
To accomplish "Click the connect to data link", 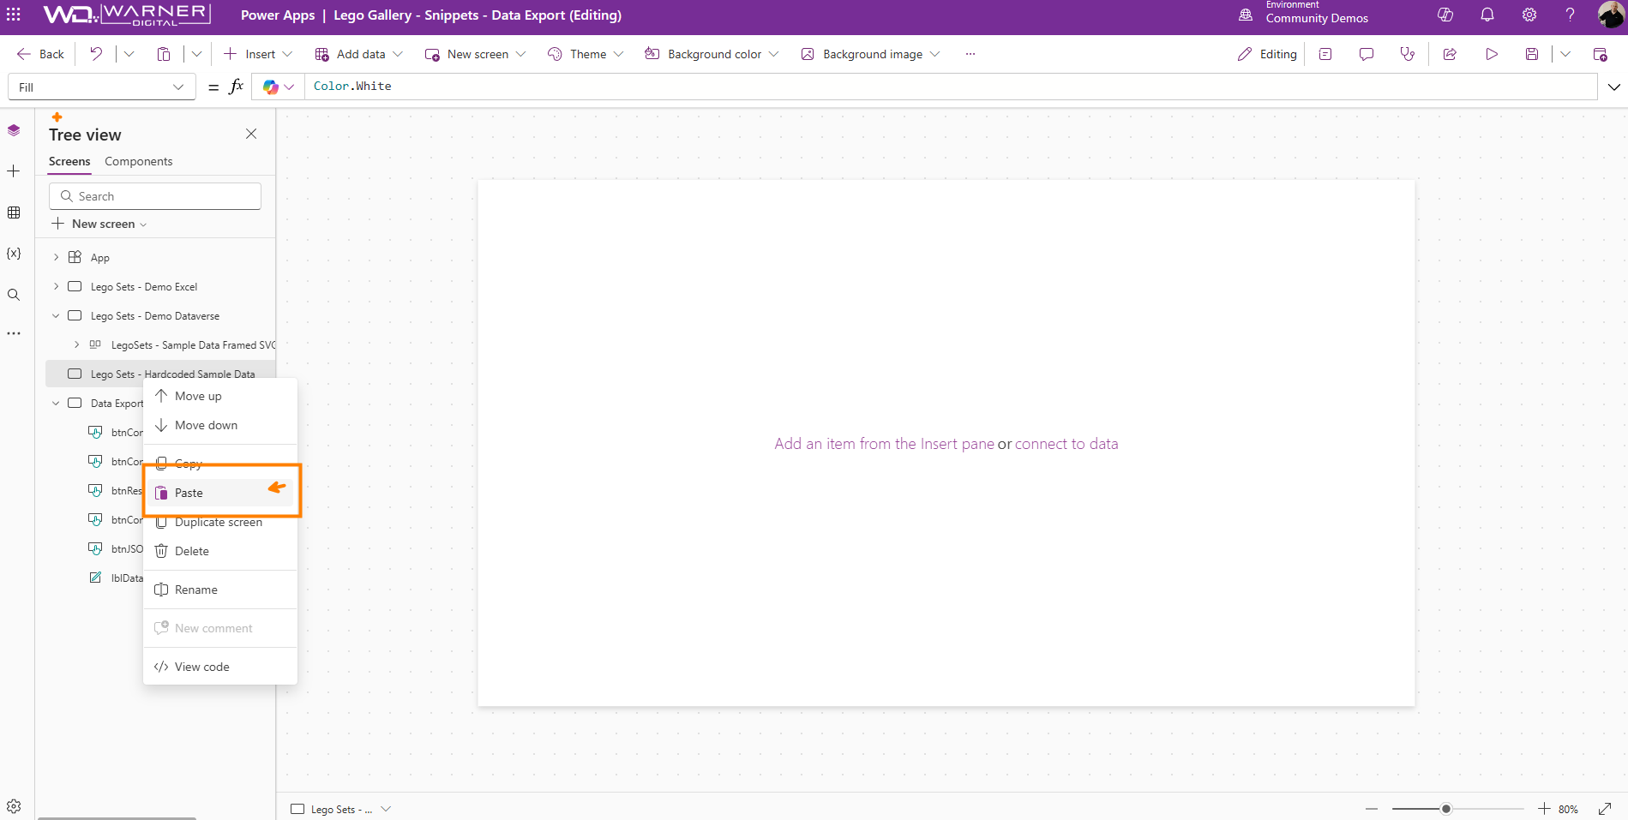I will coord(1066,444).
